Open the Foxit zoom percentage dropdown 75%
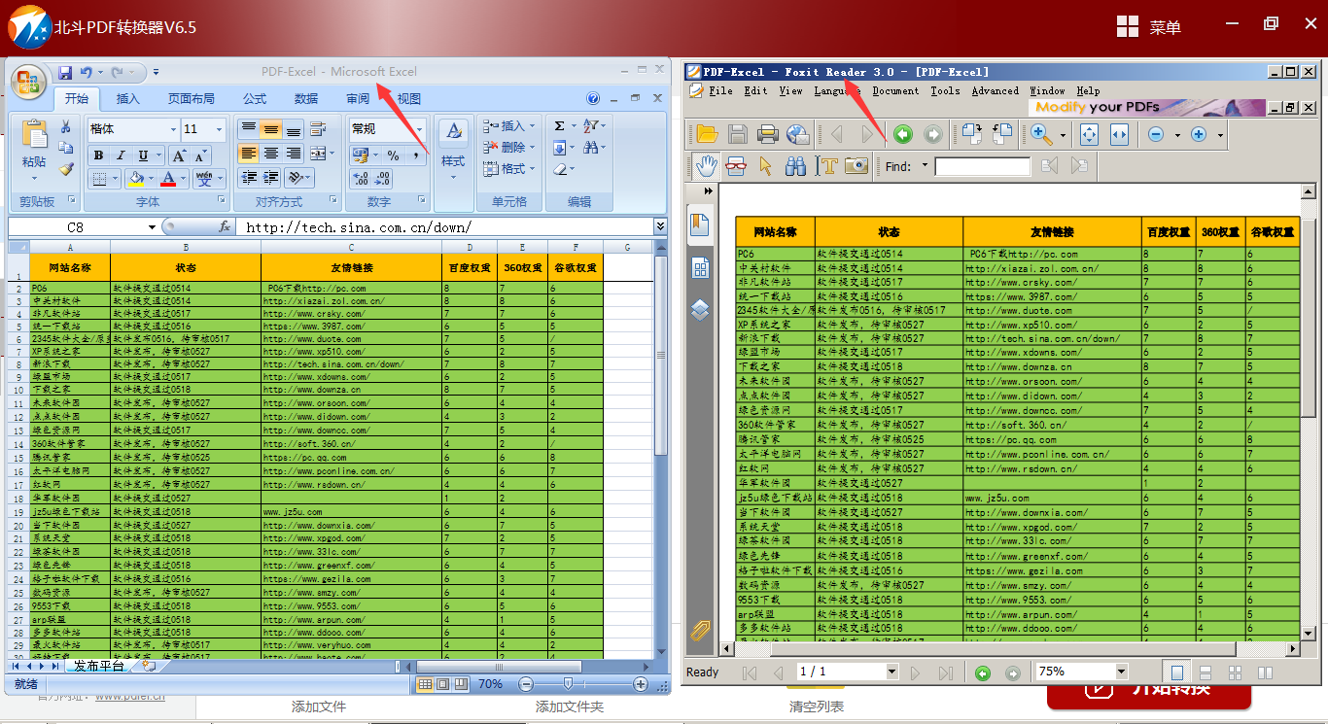The height and width of the screenshot is (724, 1328). [x=1121, y=672]
